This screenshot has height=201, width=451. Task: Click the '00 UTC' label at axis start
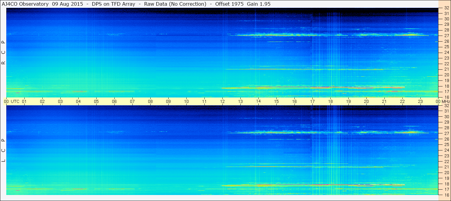tap(12, 101)
